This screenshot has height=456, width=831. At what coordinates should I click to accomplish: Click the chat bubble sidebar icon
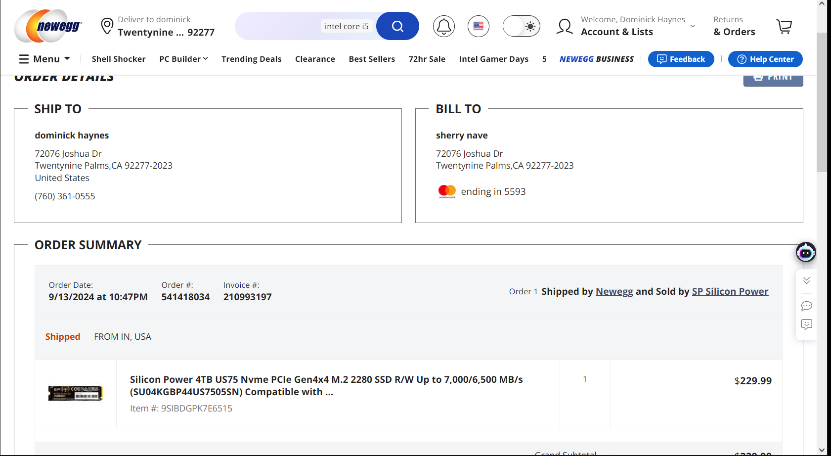806,306
